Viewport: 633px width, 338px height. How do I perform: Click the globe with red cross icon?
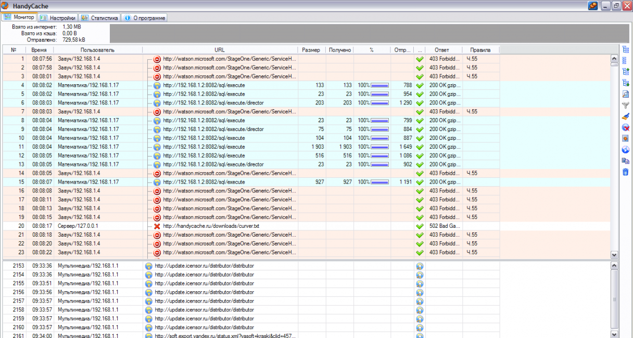pyautogui.click(x=626, y=127)
